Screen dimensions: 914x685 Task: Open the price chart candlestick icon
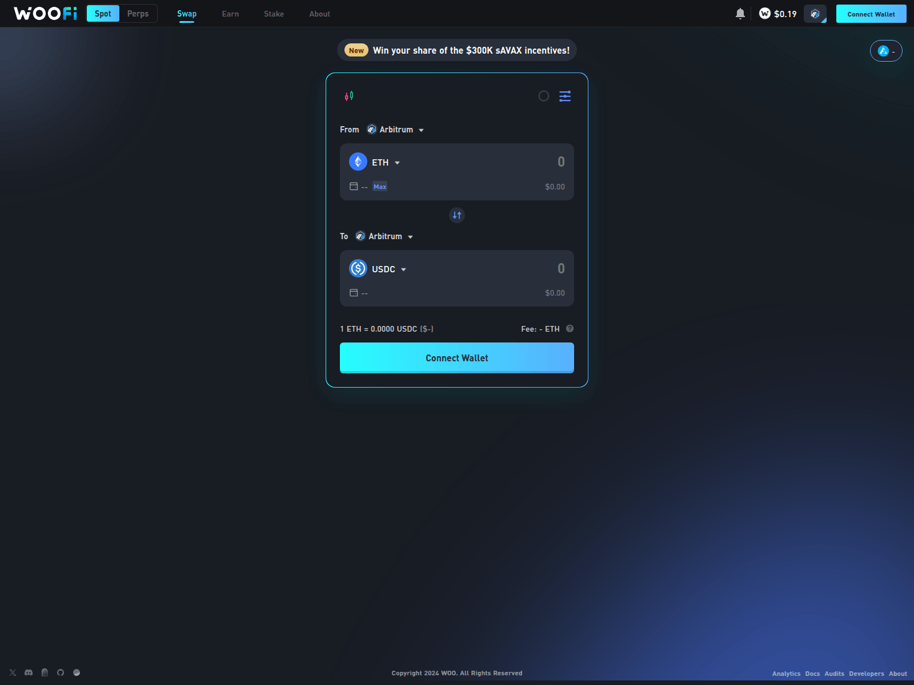[x=349, y=96]
